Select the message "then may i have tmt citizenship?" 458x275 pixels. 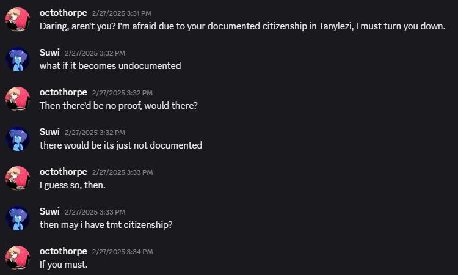(106, 224)
